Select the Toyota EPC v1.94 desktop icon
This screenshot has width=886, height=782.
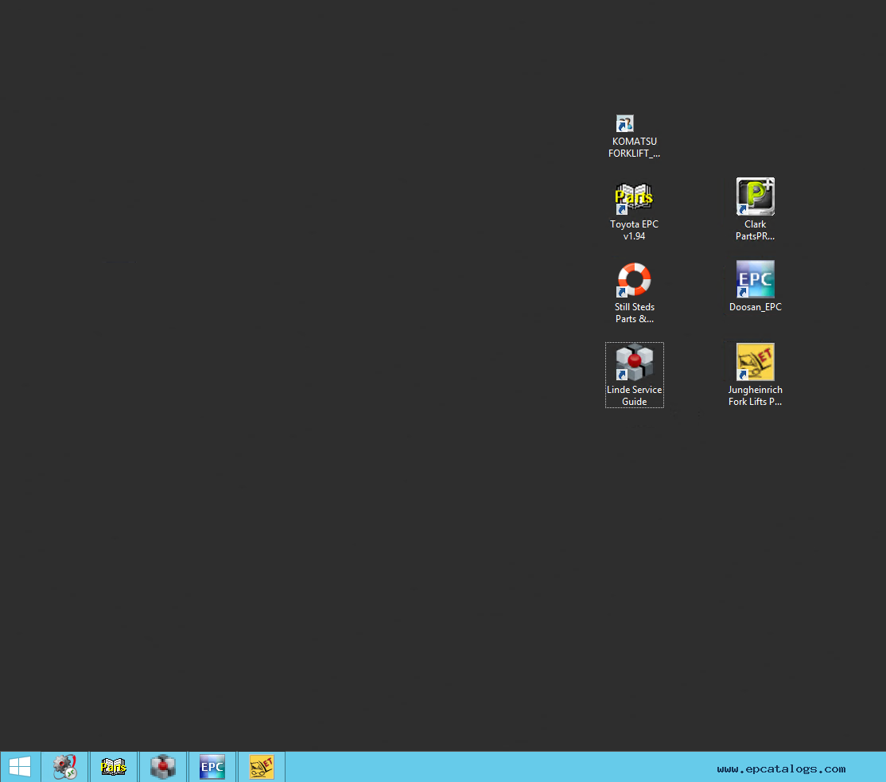click(634, 196)
